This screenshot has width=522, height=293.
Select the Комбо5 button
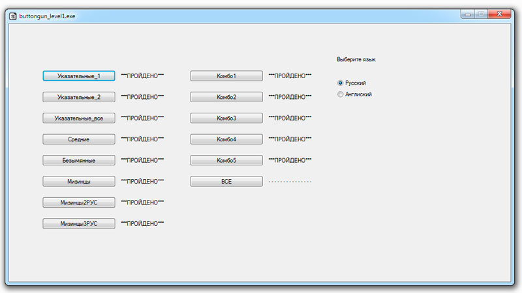click(226, 160)
